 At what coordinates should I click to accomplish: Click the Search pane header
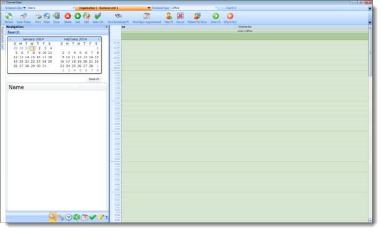(57, 32)
